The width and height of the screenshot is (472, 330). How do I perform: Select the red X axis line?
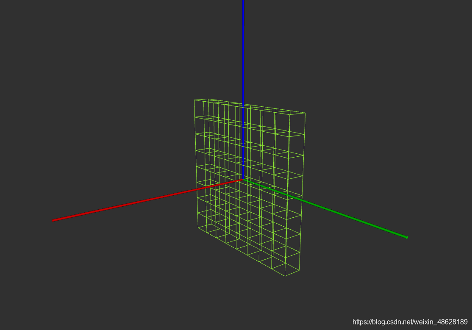coord(147,200)
